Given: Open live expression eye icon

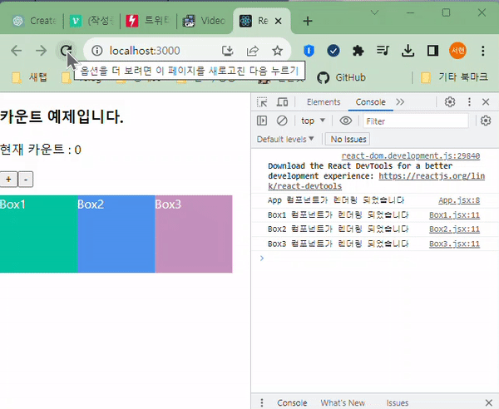Looking at the screenshot, I should coord(346,121).
